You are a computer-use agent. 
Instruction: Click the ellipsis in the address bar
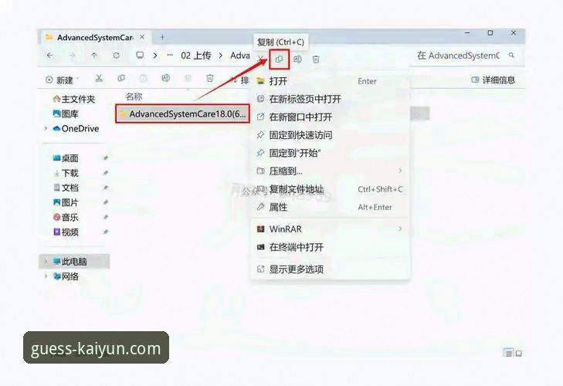tap(170, 56)
